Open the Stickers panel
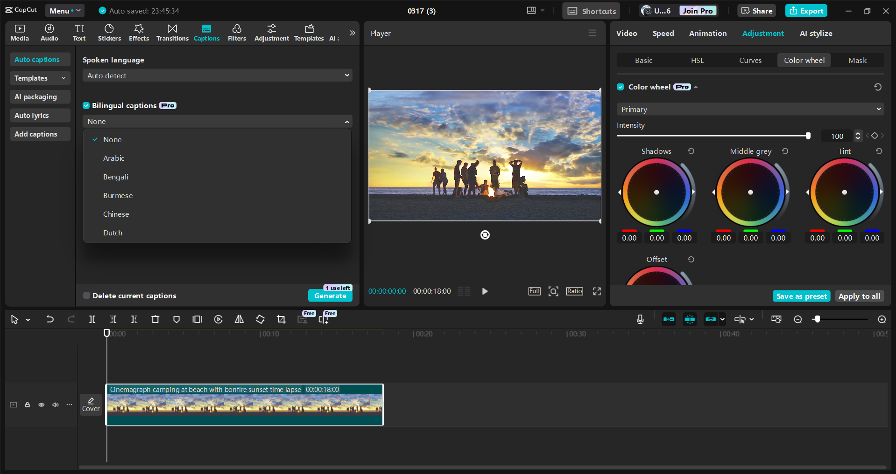Viewport: 896px width, 474px height. [109, 32]
